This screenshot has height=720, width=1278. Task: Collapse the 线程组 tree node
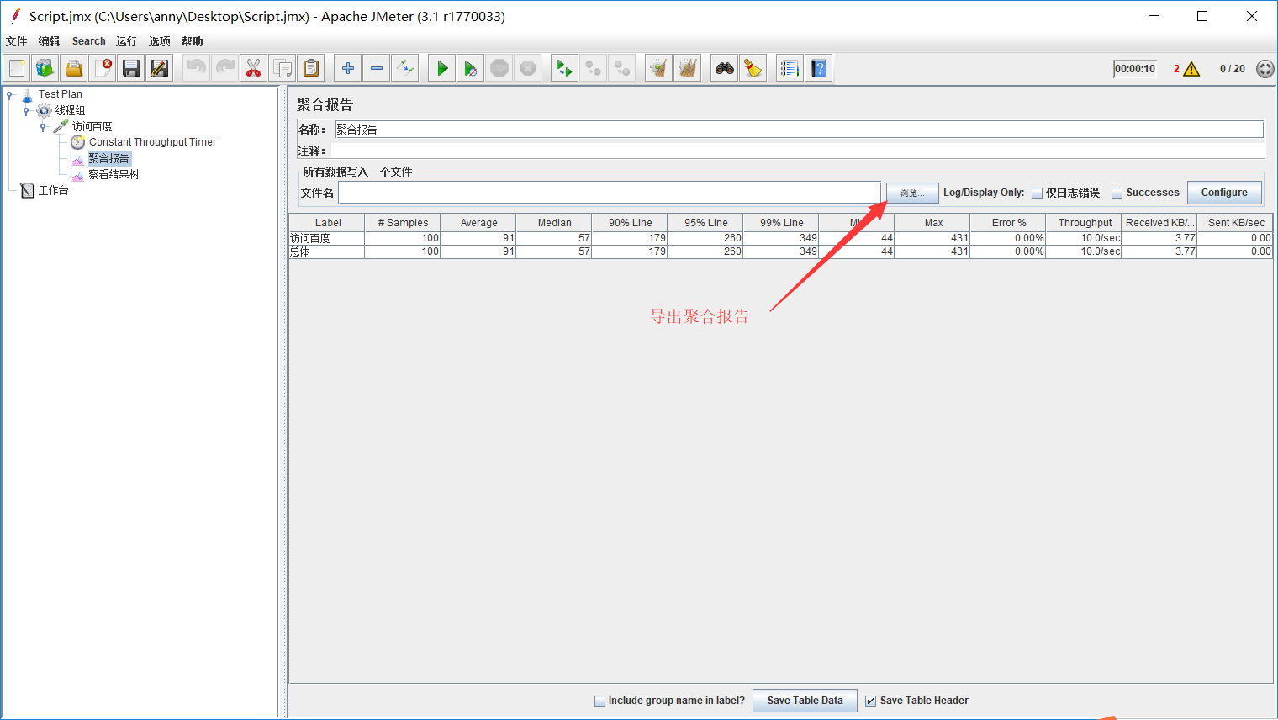(26, 111)
